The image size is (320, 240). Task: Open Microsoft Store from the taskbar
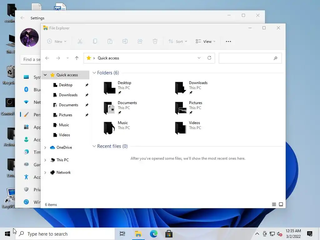169,234
